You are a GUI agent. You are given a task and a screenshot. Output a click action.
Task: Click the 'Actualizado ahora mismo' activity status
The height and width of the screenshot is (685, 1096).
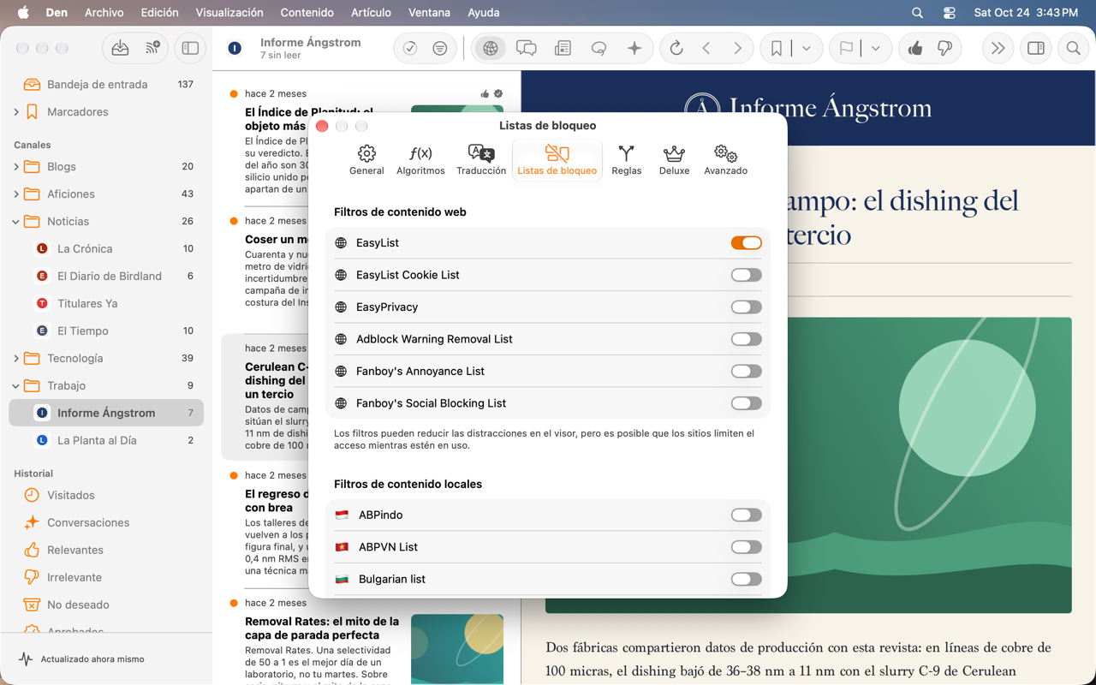92,659
